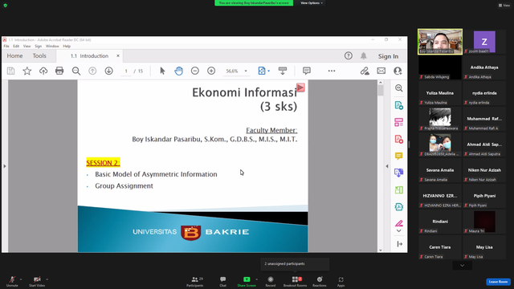Choose the selection arrow tool

(162, 71)
